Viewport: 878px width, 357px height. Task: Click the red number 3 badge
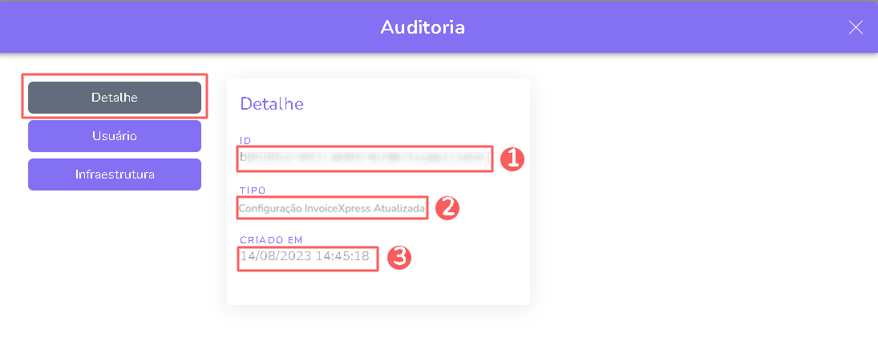[x=399, y=257]
